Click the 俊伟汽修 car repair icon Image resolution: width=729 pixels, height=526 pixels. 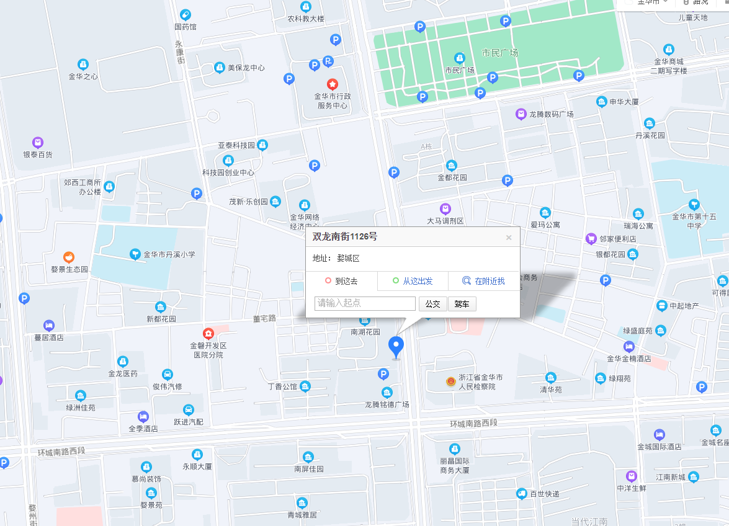point(168,374)
